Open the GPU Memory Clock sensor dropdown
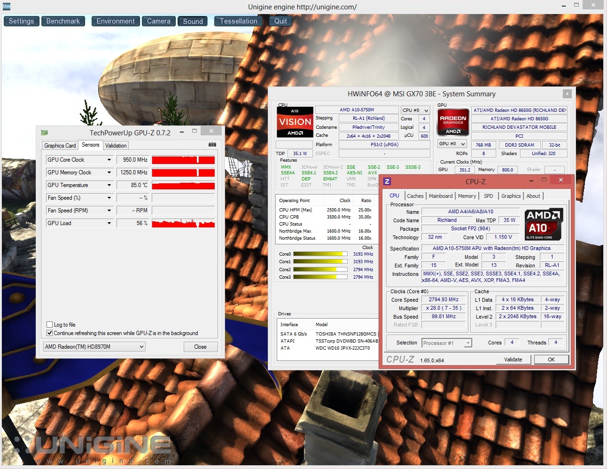Screen dimensions: 607x469 coord(109,172)
